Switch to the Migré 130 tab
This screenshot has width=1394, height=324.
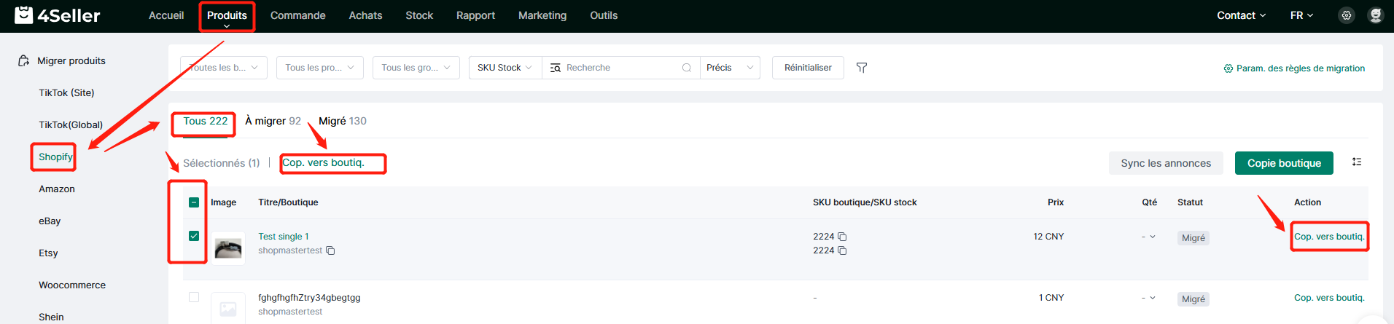pyautogui.click(x=343, y=121)
